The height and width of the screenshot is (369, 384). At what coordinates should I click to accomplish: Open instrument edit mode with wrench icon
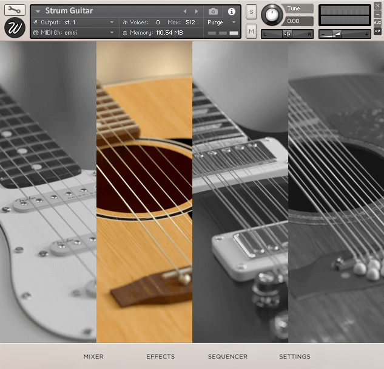coord(15,10)
